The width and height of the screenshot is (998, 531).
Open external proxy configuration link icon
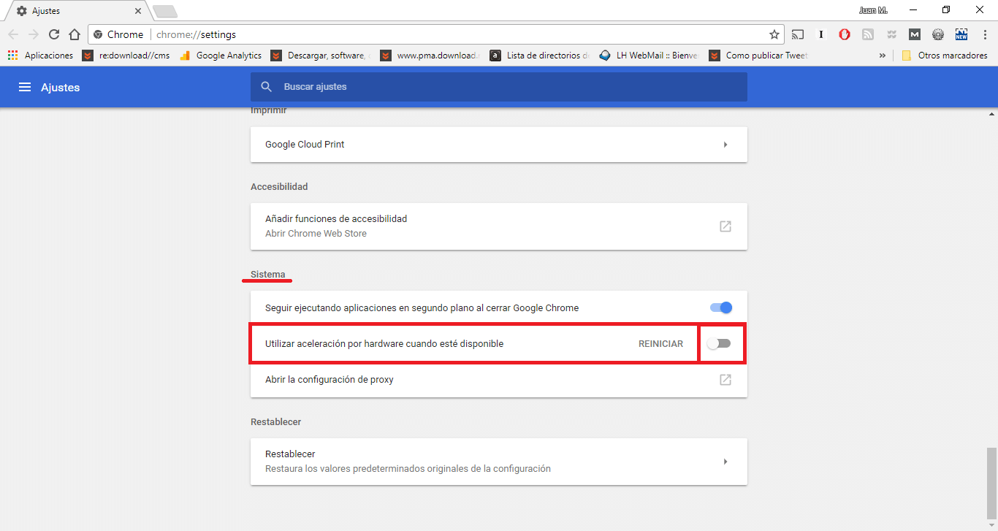[x=725, y=380]
